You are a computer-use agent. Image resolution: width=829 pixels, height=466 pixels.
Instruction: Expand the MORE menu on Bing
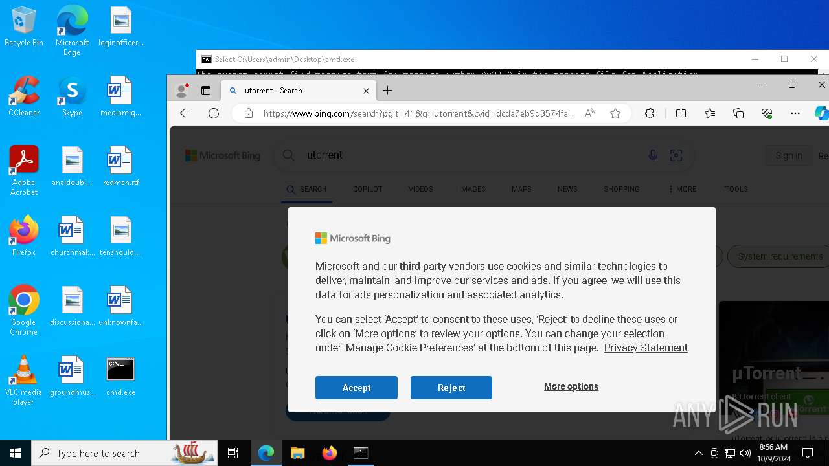click(x=683, y=189)
